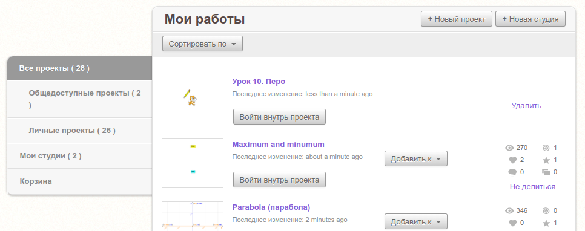This screenshot has width=585, height=231.
Task: Open Добавить к dropdown for Maximum and minumum
Action: pos(416,158)
